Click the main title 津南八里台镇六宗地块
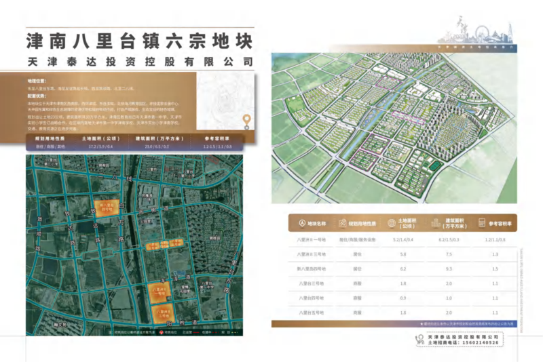This screenshot has width=543, height=362. [140, 41]
